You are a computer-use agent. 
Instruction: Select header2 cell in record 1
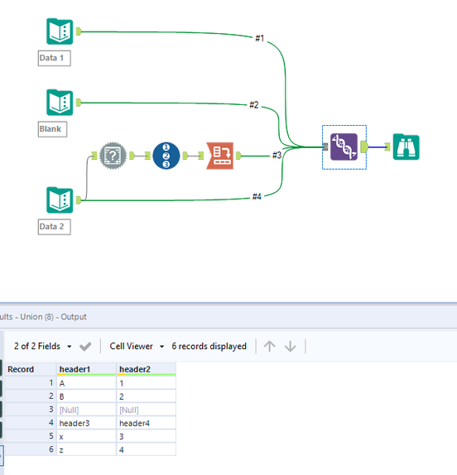tap(146, 383)
